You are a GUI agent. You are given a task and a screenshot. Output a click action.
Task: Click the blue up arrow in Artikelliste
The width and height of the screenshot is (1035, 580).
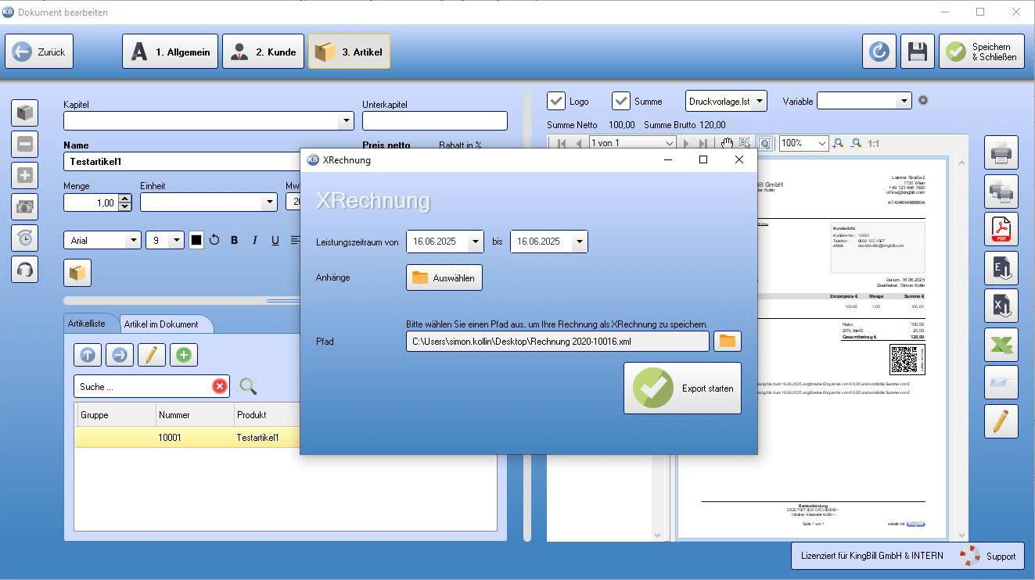88,355
